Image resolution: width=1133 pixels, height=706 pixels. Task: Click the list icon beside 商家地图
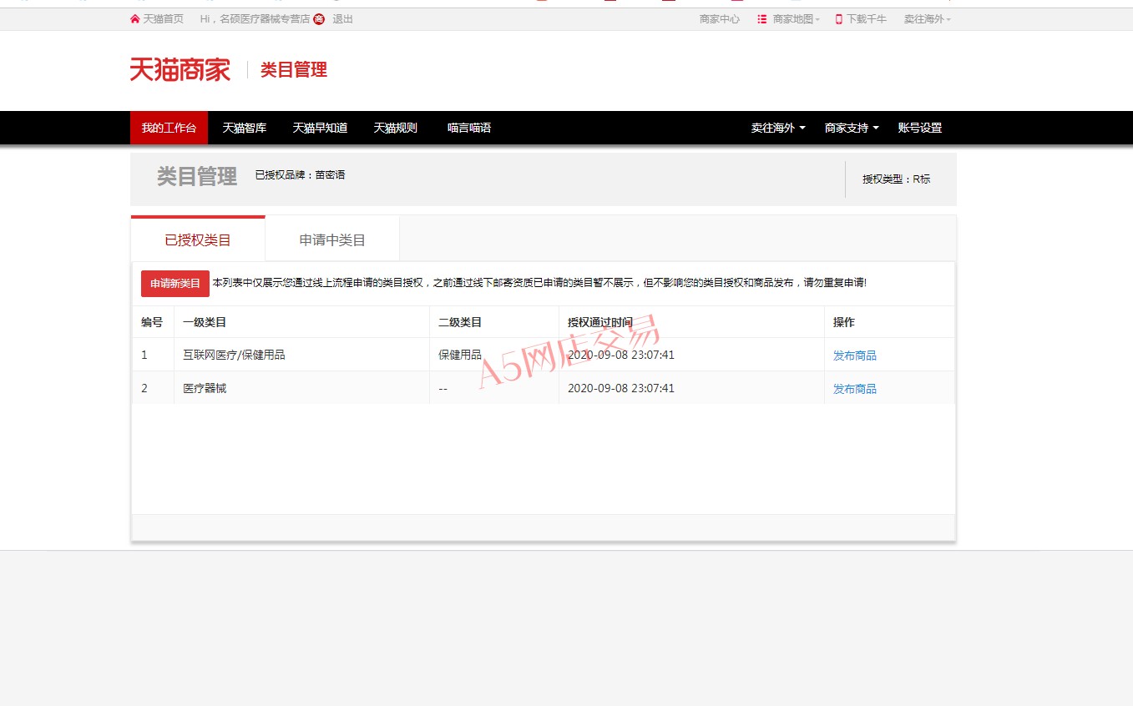[762, 19]
